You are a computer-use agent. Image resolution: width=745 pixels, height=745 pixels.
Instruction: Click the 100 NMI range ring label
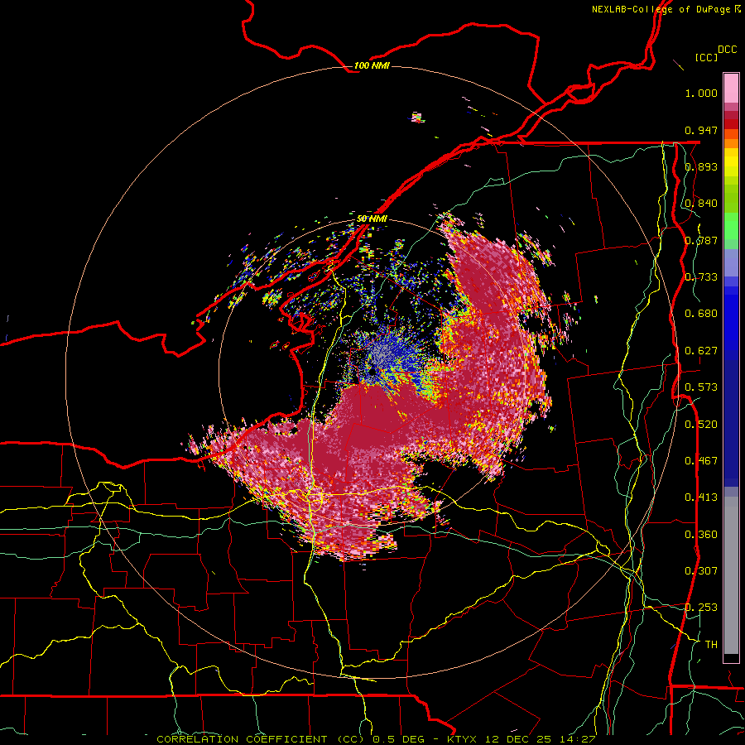372,65
